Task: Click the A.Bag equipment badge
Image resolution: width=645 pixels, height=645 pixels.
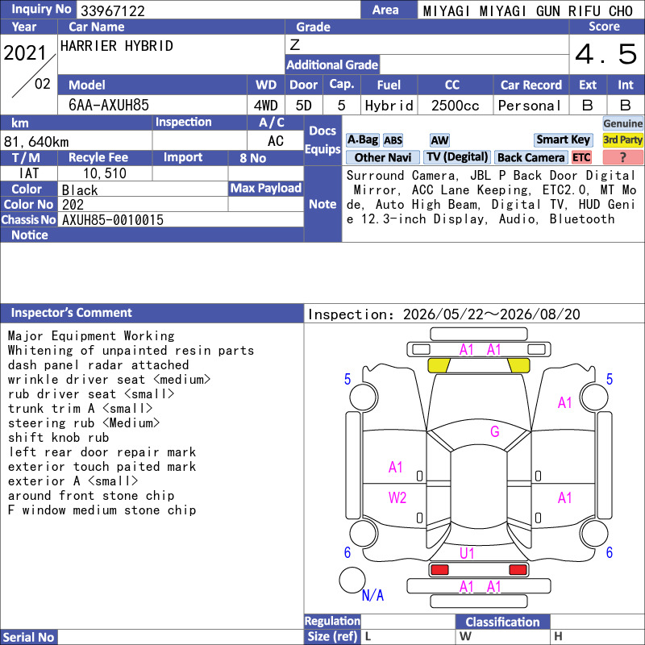Action: coord(362,139)
